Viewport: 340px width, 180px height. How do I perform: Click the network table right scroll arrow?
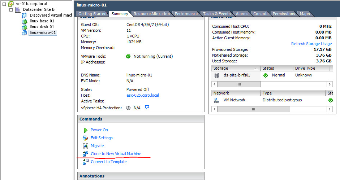pyautogui.click(x=330, y=109)
